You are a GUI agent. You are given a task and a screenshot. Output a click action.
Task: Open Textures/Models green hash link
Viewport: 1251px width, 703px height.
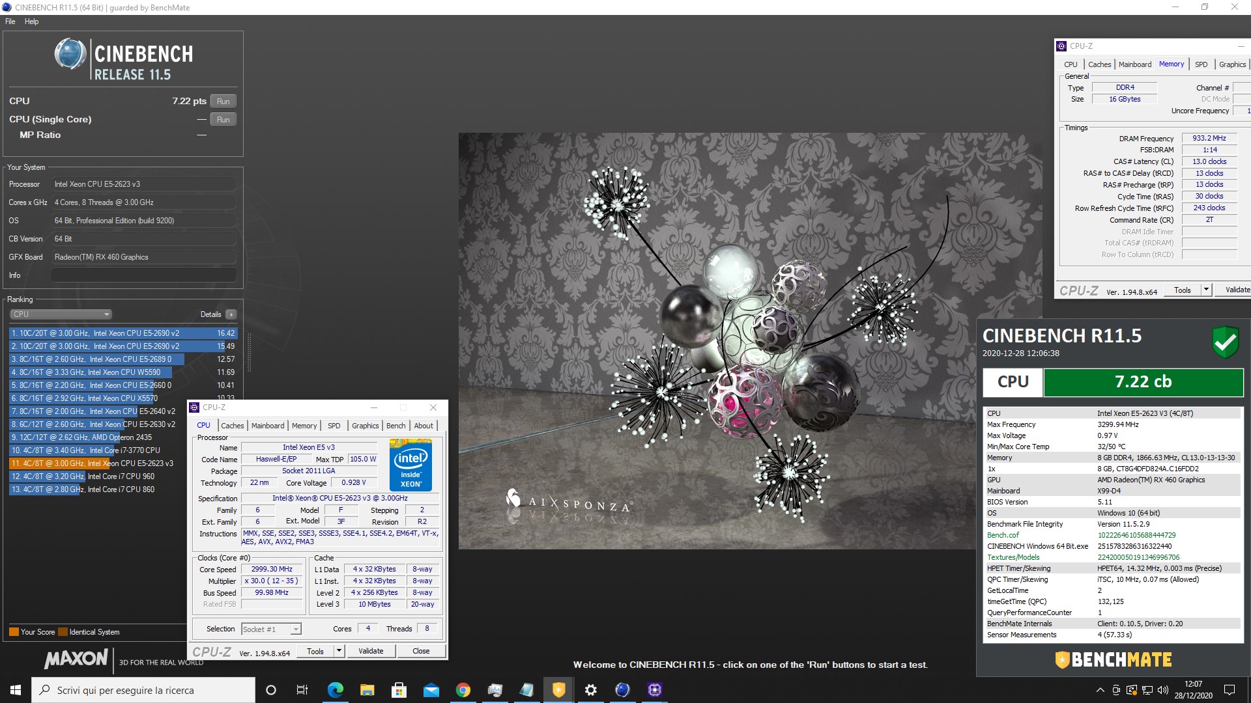[x=1138, y=557]
